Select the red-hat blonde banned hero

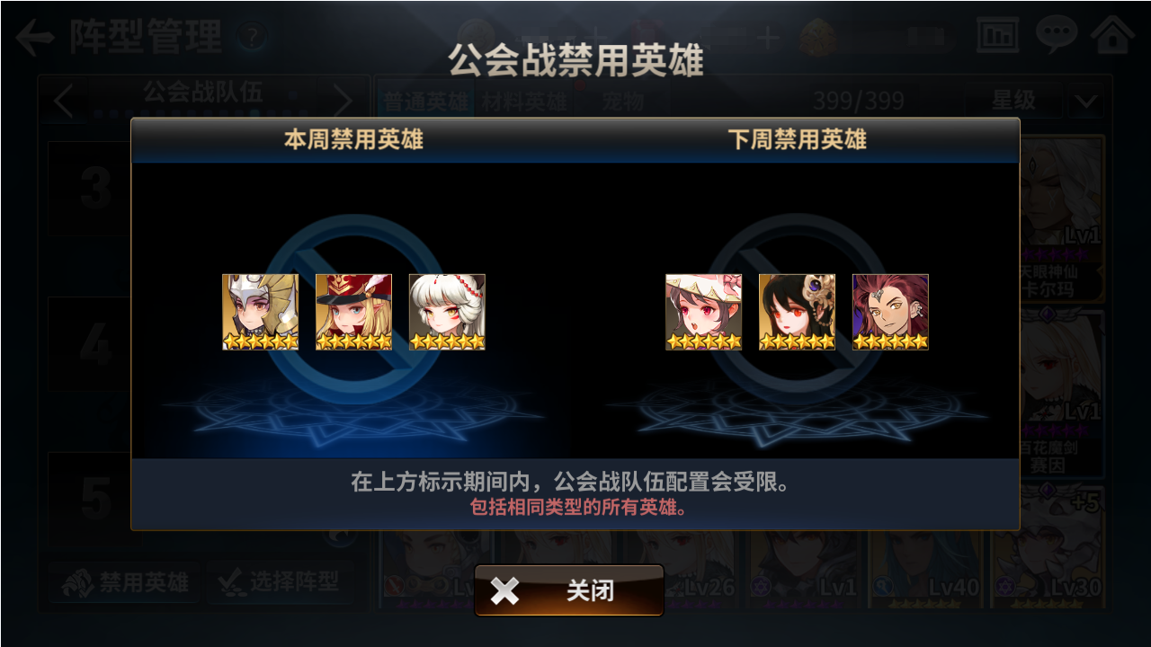[353, 312]
